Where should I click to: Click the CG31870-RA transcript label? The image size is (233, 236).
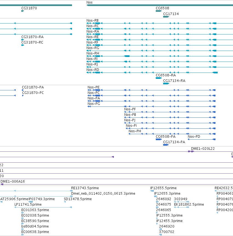[32, 37]
